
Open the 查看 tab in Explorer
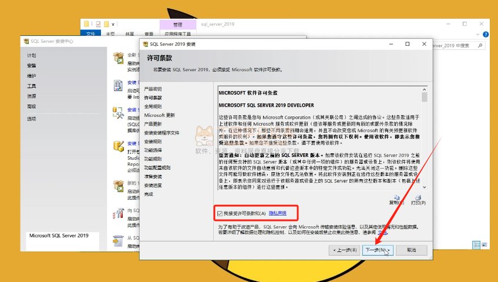(149, 34)
